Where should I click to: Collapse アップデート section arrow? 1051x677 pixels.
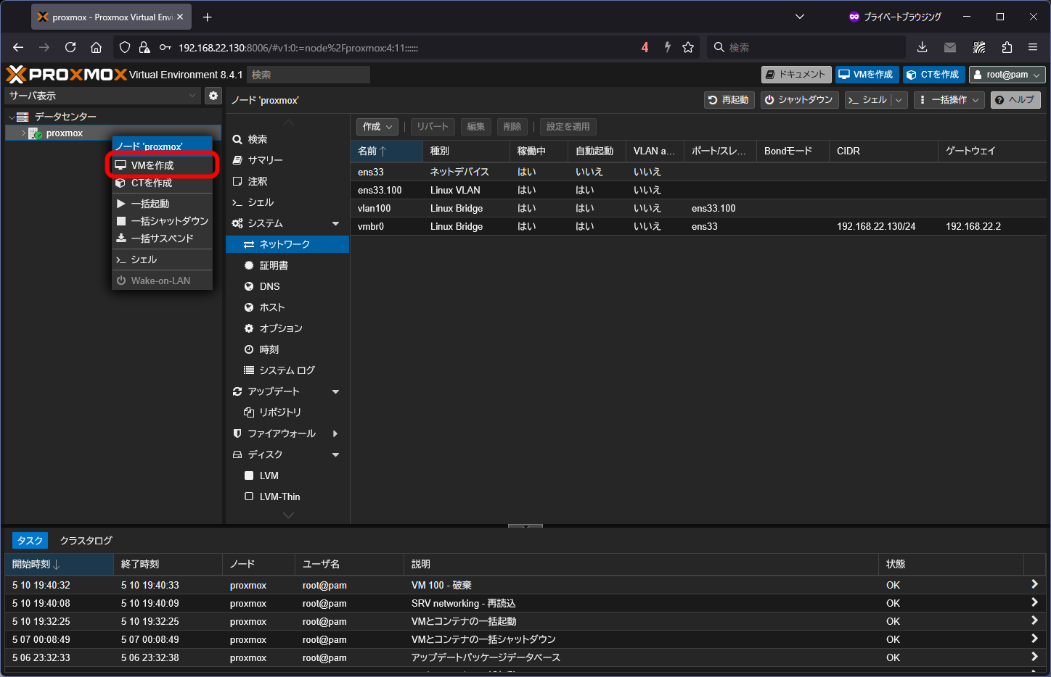point(335,391)
